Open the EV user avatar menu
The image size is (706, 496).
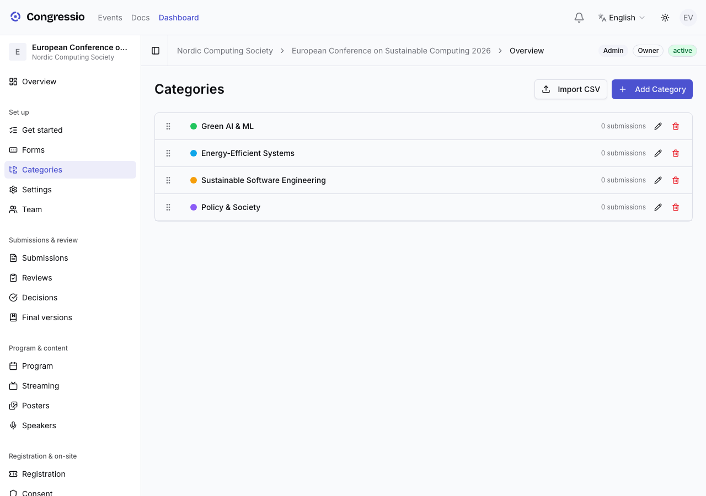pos(688,18)
